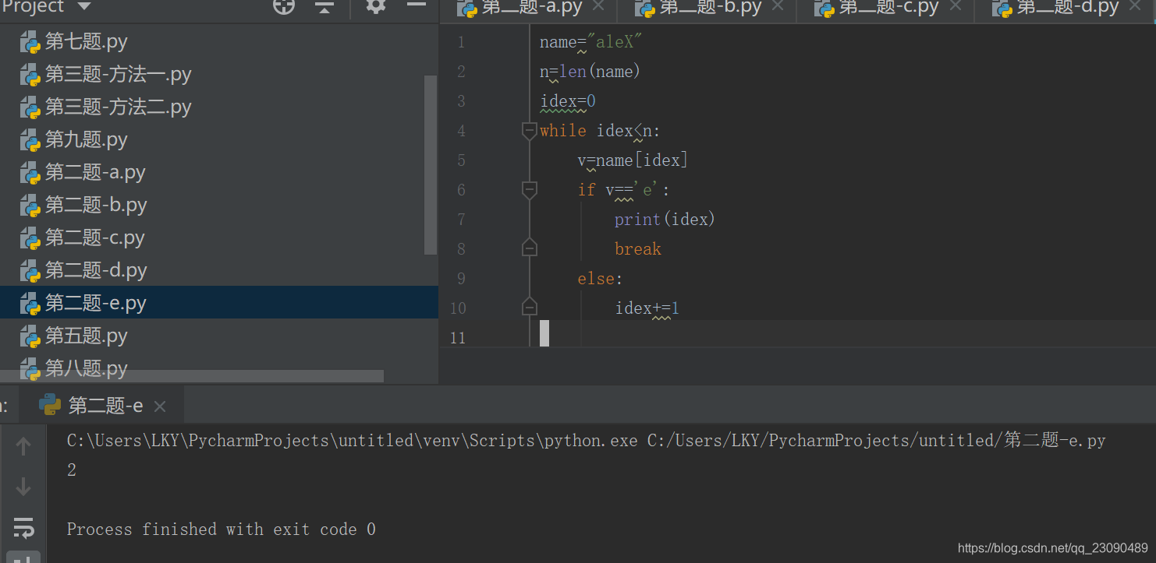Screen dimensions: 1156x563
Task: Click line number 1 in the gutter
Action: [x=460, y=42]
